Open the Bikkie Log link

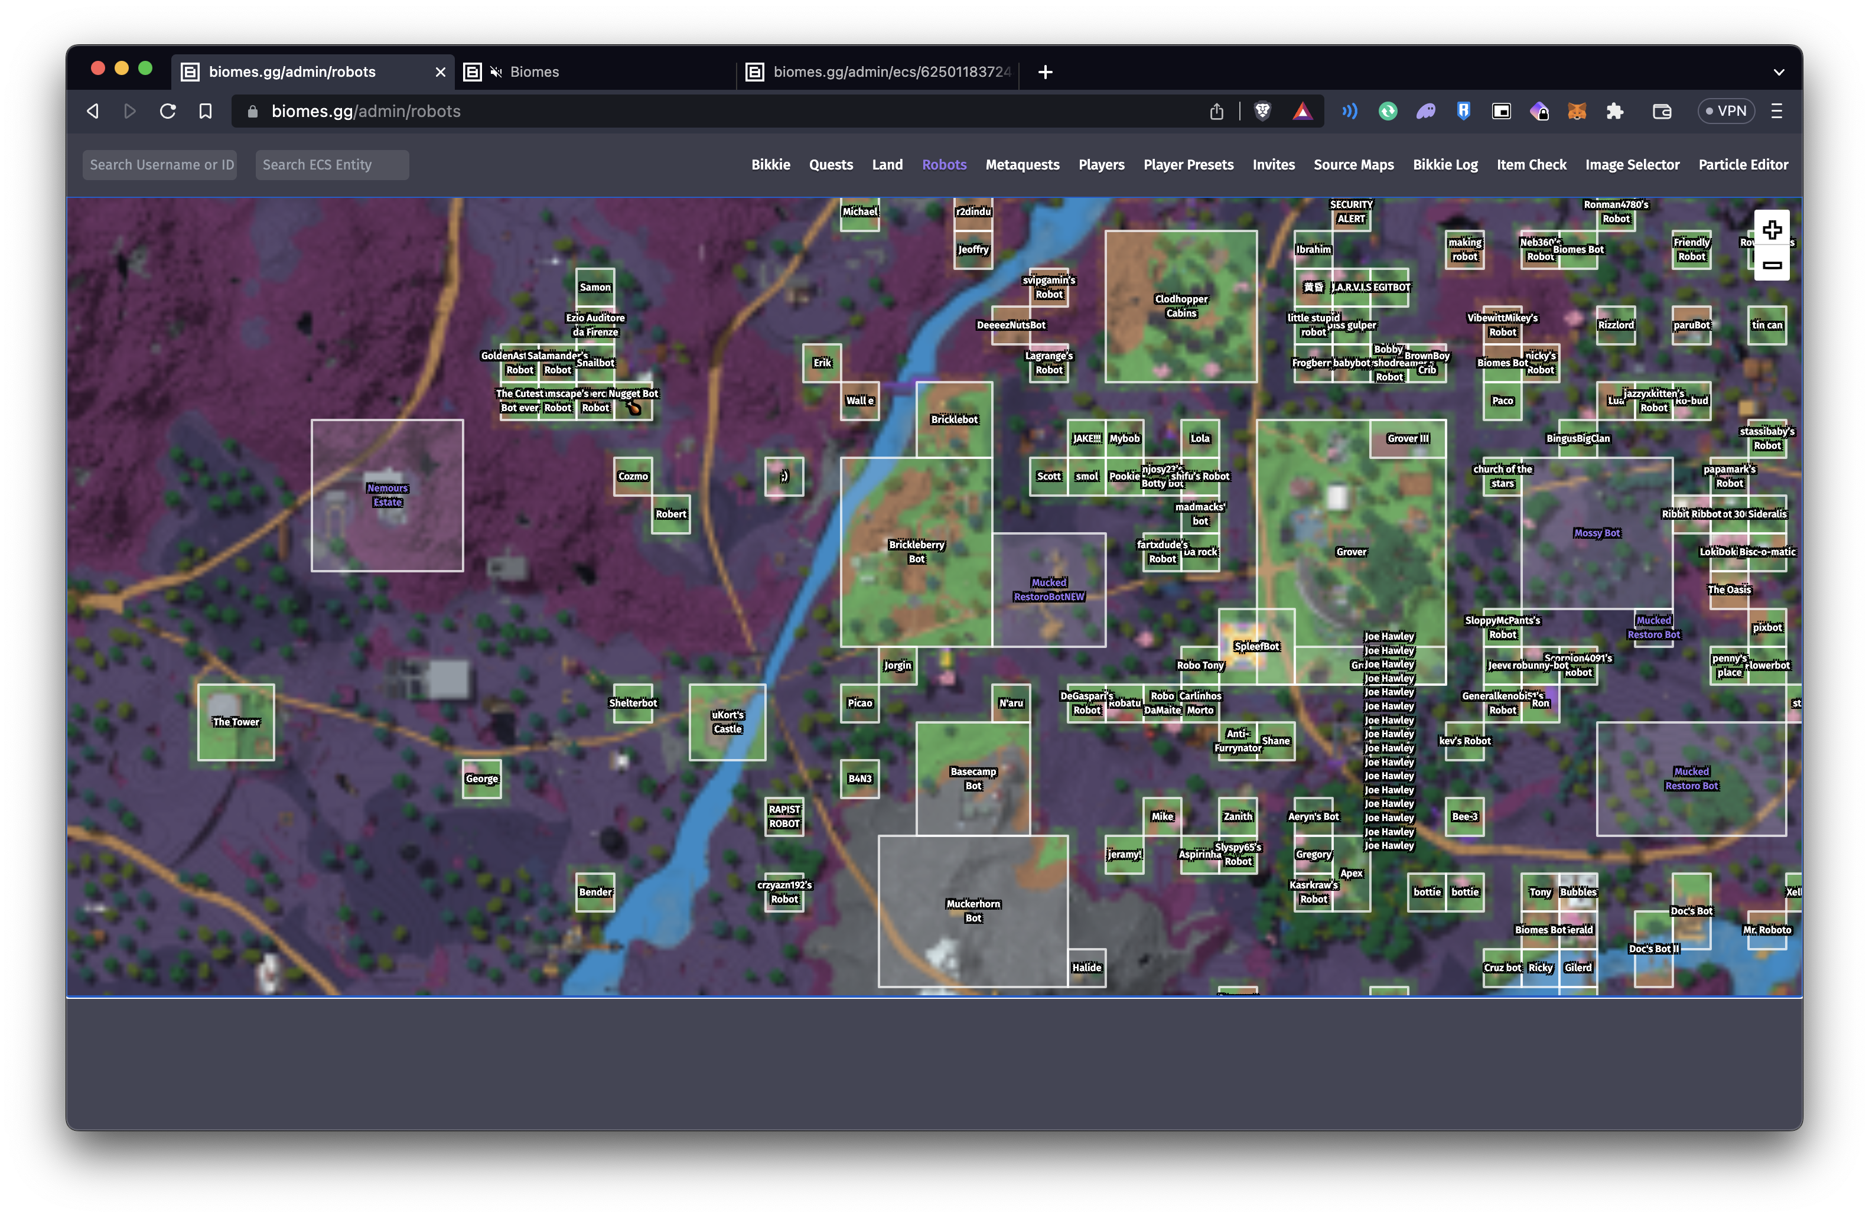tap(1444, 165)
